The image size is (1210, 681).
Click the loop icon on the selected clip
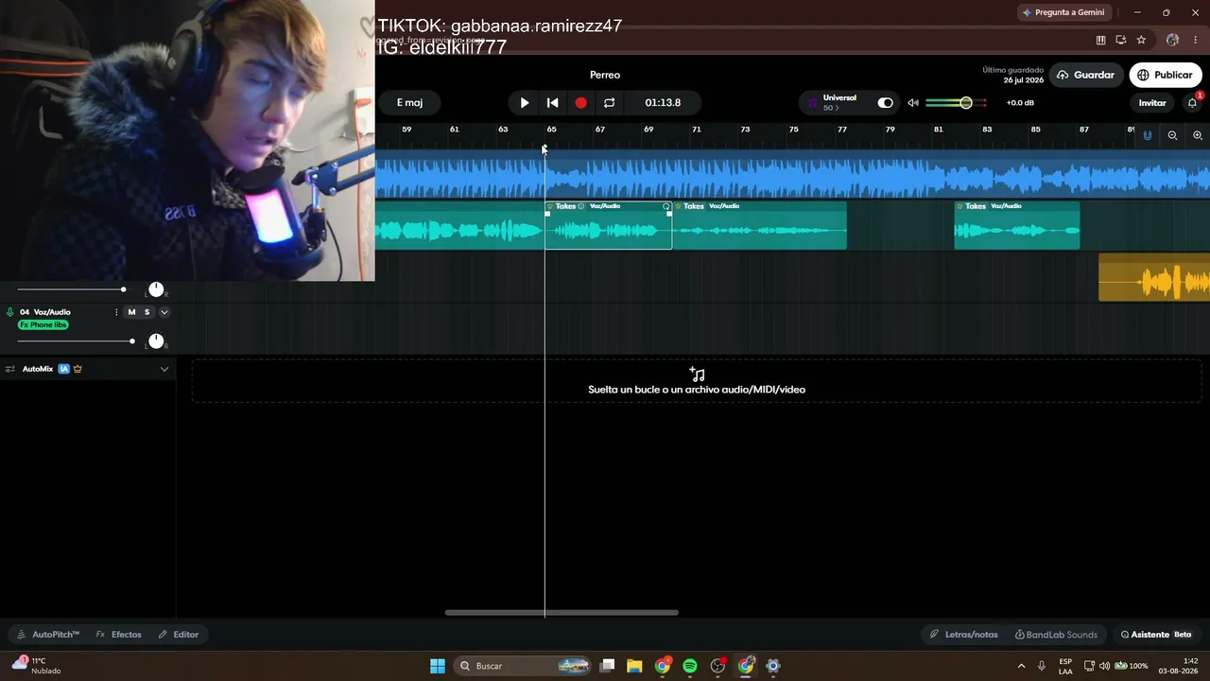666,206
